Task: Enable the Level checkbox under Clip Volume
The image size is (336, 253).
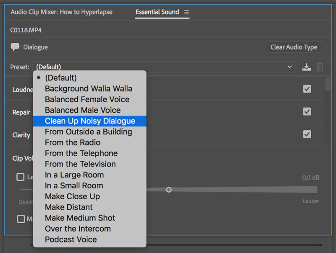Action: tap(20, 177)
